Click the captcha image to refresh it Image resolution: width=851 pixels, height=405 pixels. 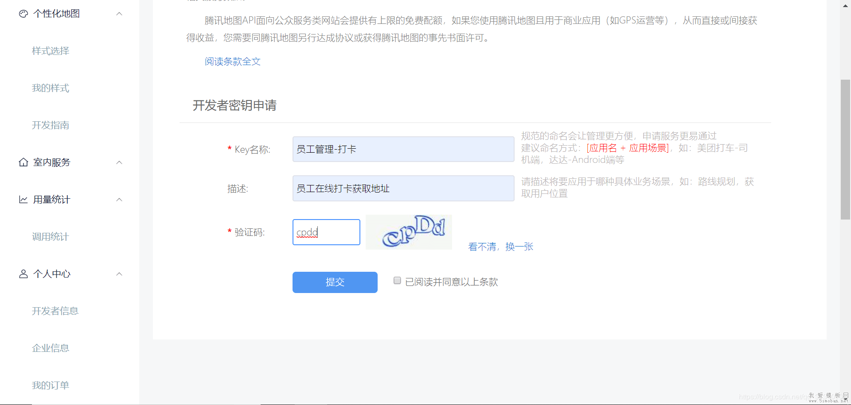pyautogui.click(x=409, y=232)
